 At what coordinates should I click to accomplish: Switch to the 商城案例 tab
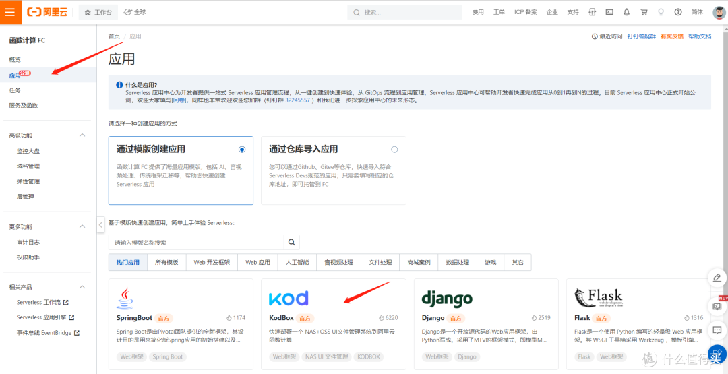coord(419,262)
